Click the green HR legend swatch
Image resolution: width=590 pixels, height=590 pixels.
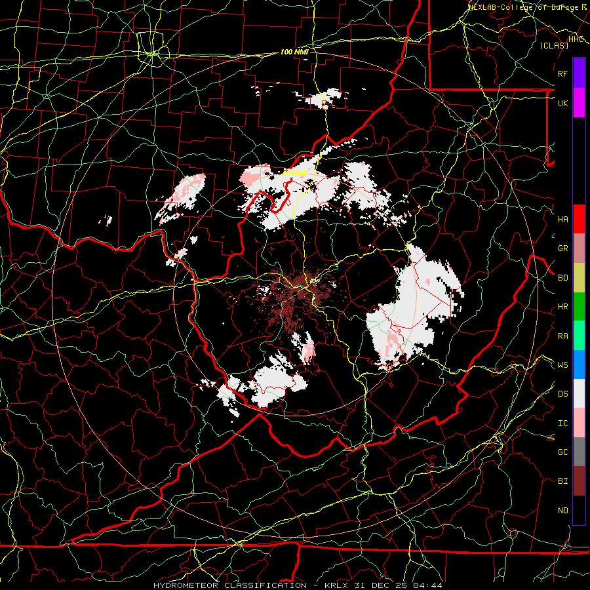click(x=579, y=306)
